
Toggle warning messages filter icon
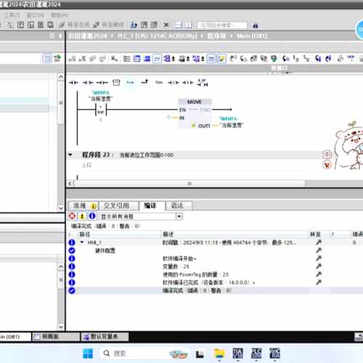tap(82, 216)
